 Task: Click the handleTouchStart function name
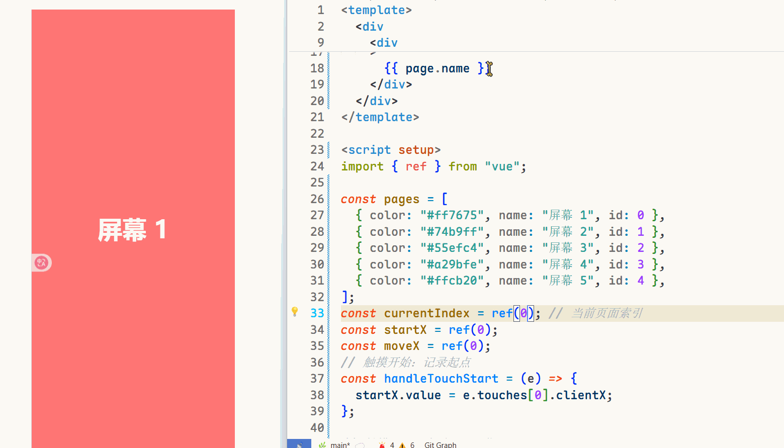click(441, 379)
